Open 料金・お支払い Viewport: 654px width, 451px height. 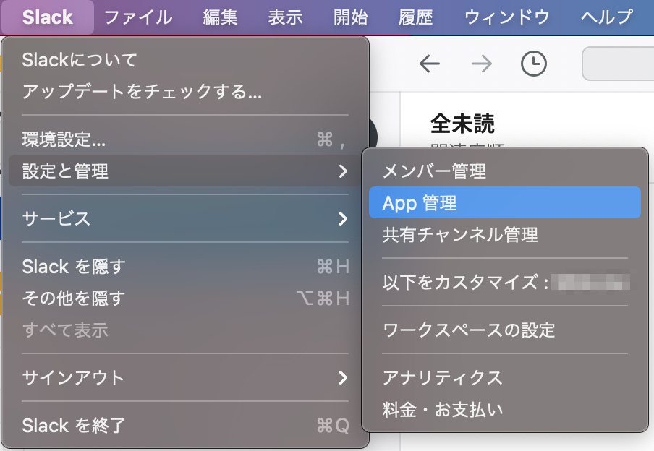(505, 409)
